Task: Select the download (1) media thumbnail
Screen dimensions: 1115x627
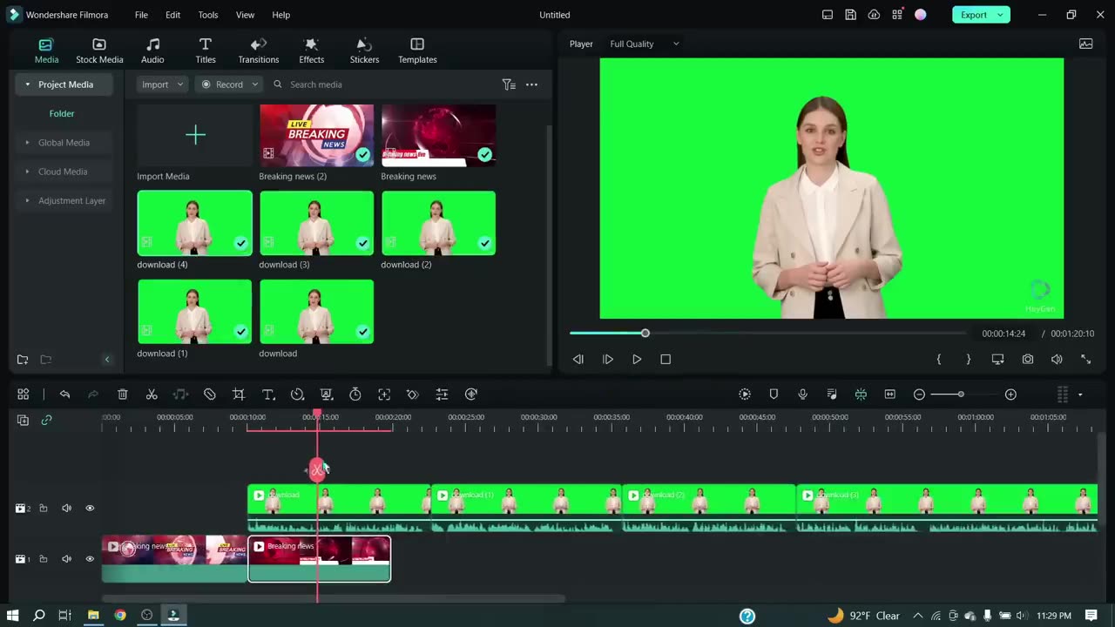Action: tap(195, 312)
